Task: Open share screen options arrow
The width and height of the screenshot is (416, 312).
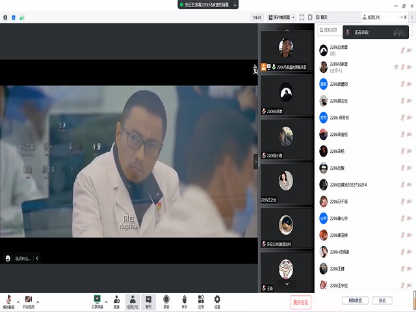Action: coord(106,302)
